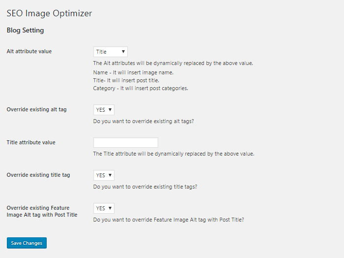Click the Title attribute value text field
This screenshot has width=344, height=258.
[126, 143]
